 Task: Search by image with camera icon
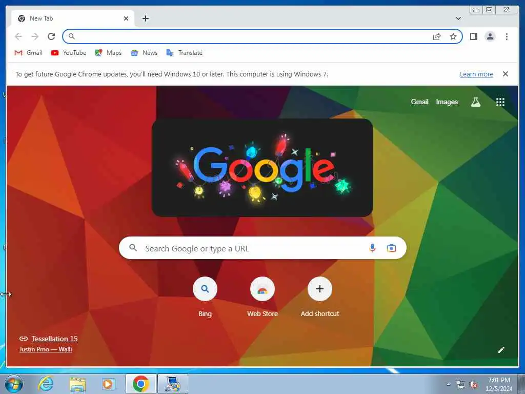point(391,248)
